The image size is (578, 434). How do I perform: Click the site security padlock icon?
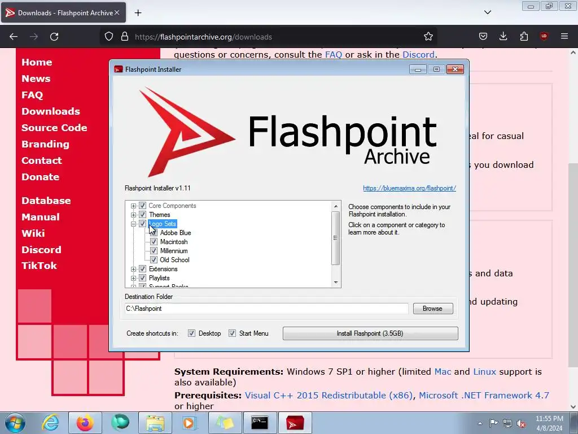pos(125,37)
